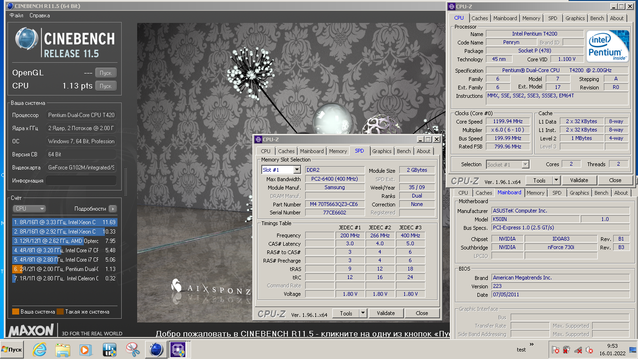Open the CPU ranking type dropdown
Viewport: 638px width, 359px height.
point(29,209)
